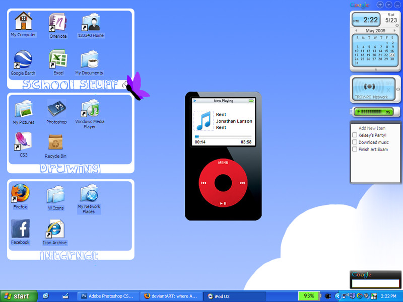Viewport: 403px width, 302px height.
Task: Check the Download music to-do item
Action: (355, 142)
